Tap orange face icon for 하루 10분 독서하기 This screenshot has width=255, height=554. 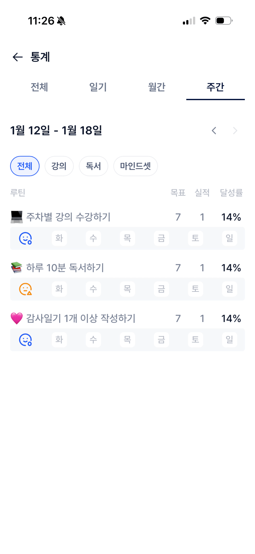click(25, 289)
